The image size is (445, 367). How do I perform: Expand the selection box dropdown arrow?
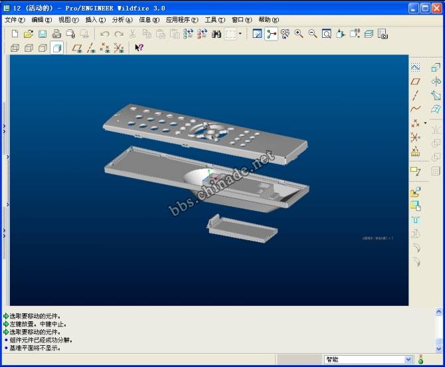(240, 34)
